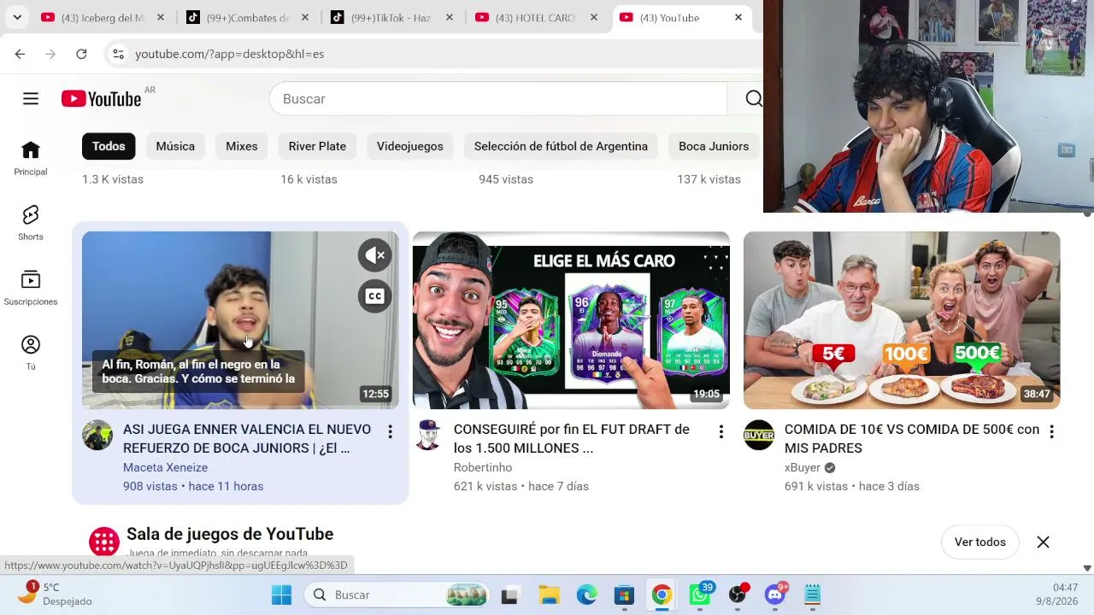
Task: Click the Ver todos button
Action: tap(980, 542)
